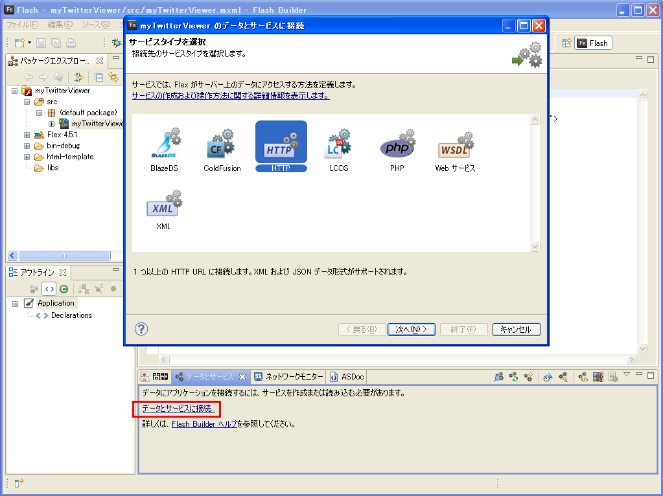Toggle Link with Editor in Package Explorer
Image resolution: width=663 pixels, height=496 pixels.
click(113, 77)
